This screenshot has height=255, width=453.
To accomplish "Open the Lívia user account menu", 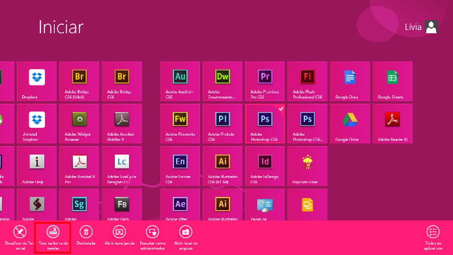I will 420,27.
